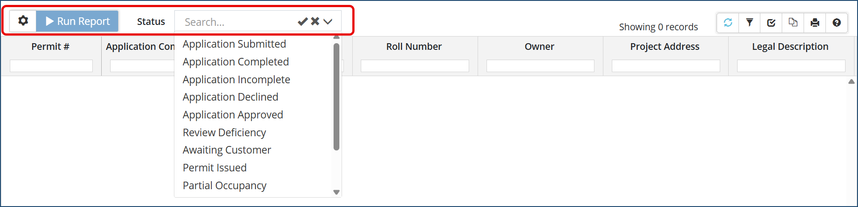The width and height of the screenshot is (858, 207).
Task: Choose Application Submitted from status list
Action: [234, 44]
